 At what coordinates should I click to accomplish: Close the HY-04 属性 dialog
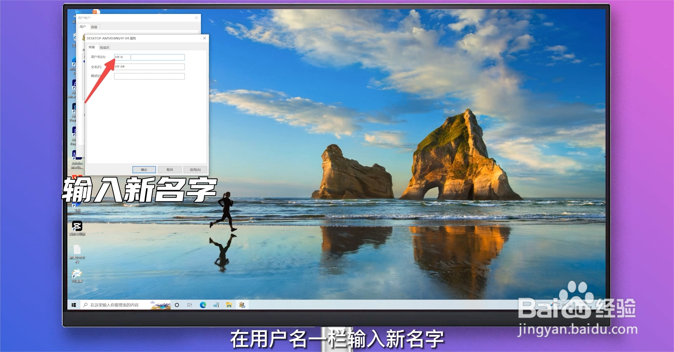pos(204,38)
